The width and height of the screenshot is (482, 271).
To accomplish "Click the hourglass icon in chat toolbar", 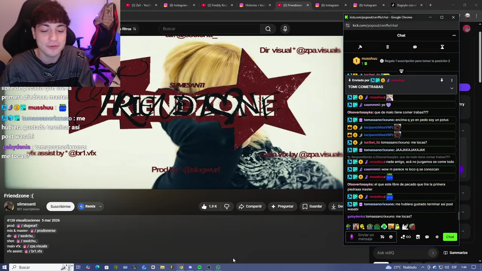I will pyautogui.click(x=442, y=47).
